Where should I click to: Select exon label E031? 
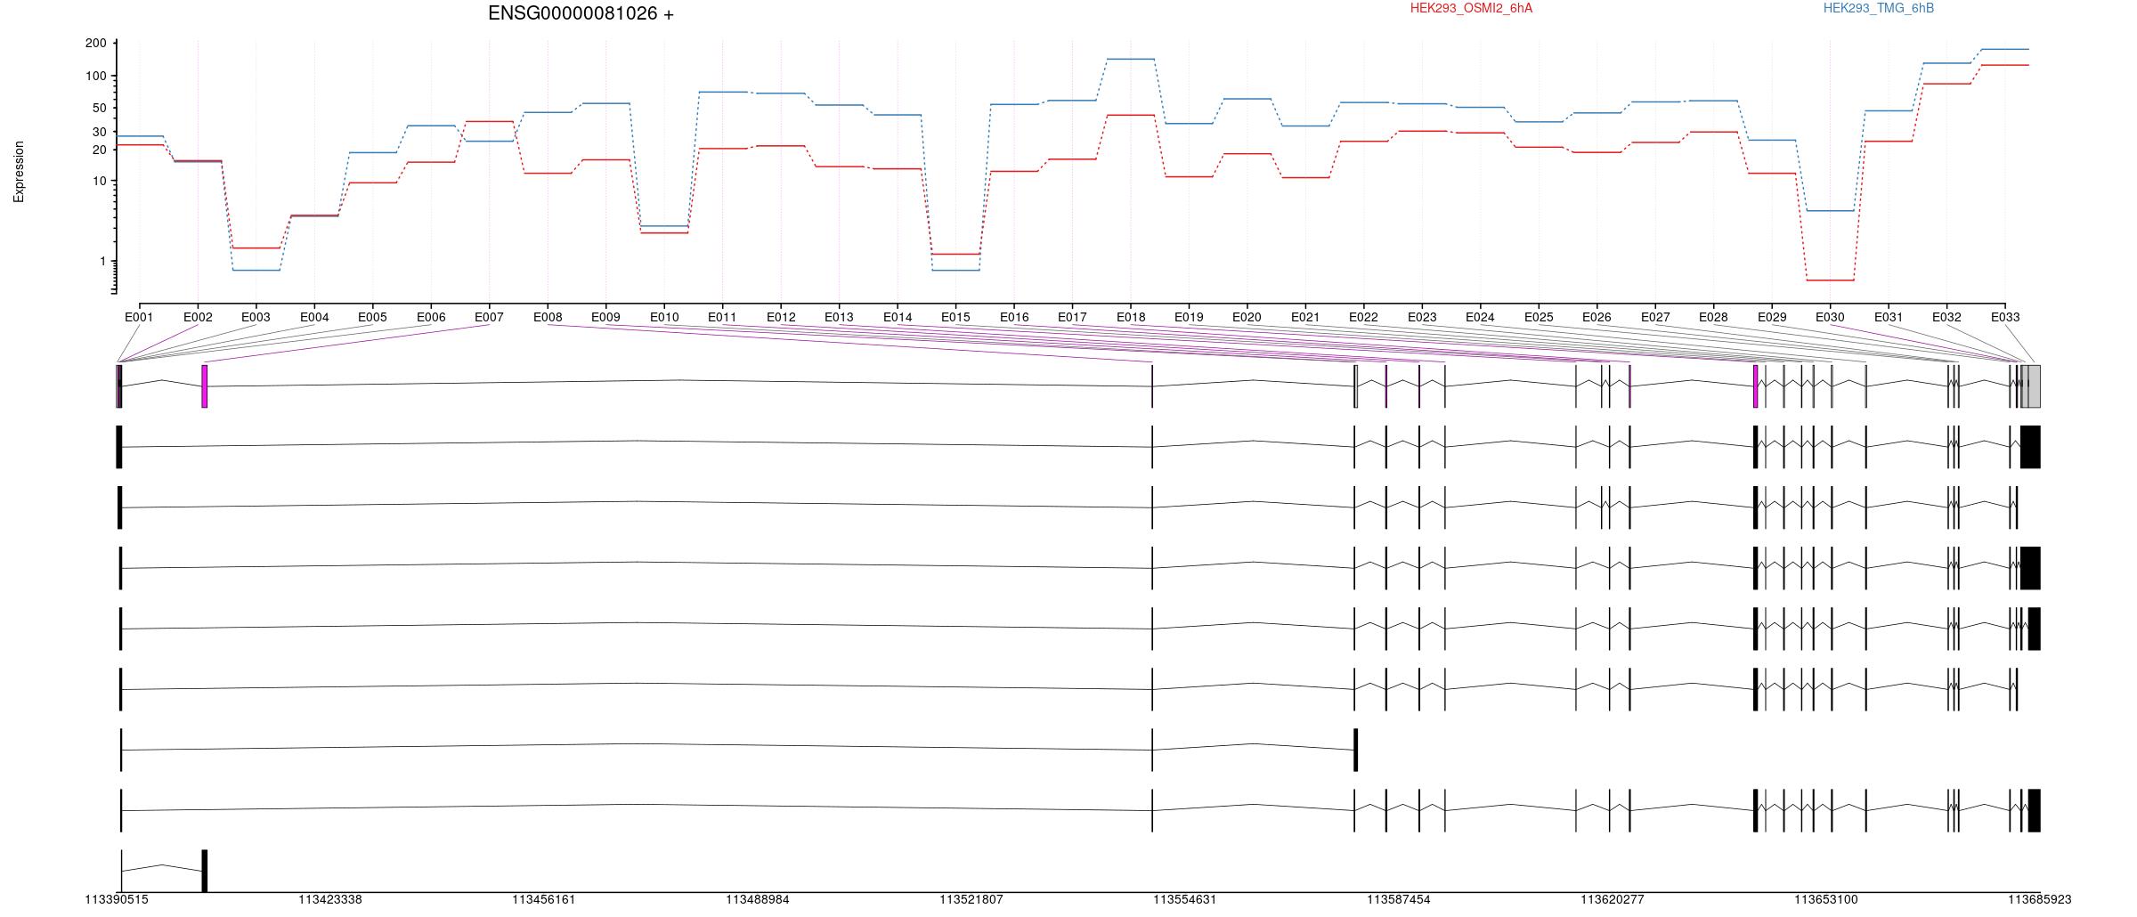coord(1889,317)
